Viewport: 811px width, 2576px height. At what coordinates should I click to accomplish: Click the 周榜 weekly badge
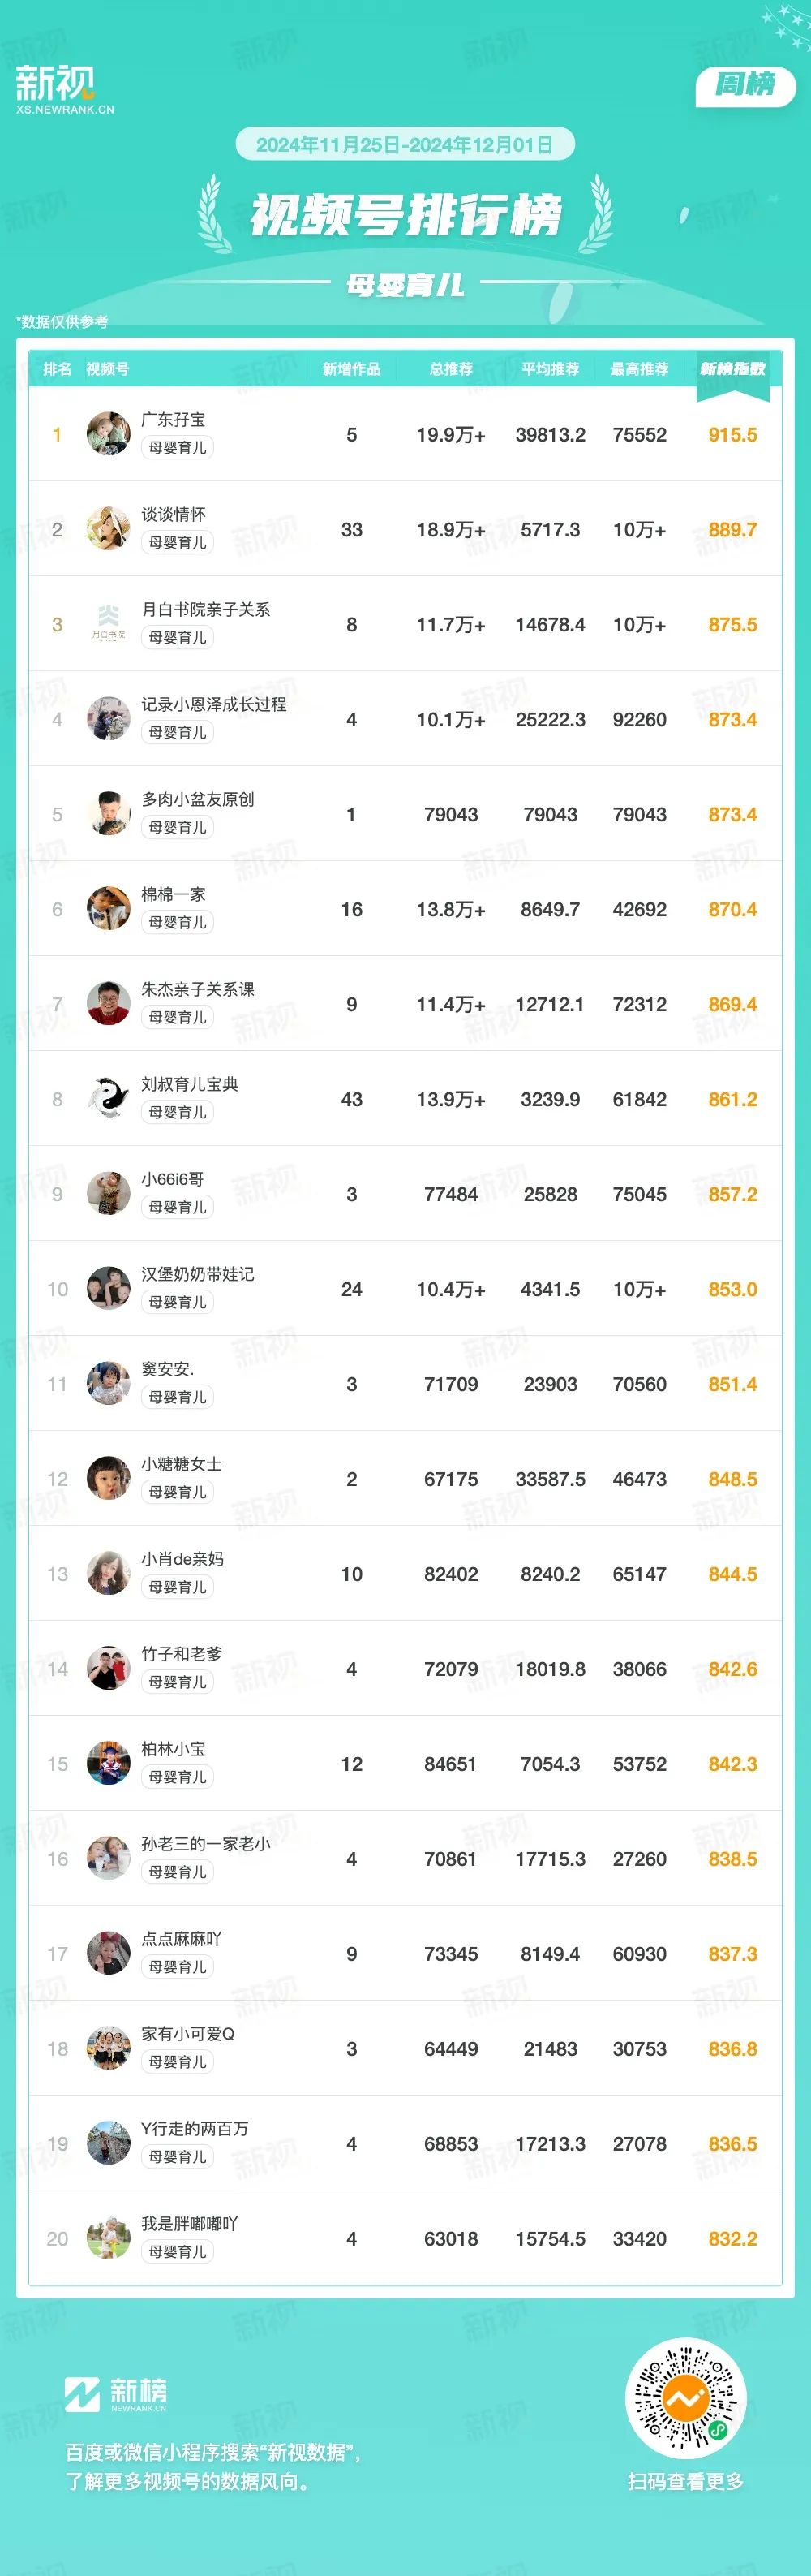point(745,85)
